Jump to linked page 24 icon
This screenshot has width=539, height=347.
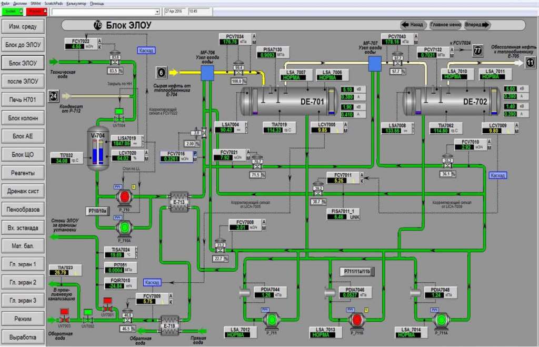tap(54, 96)
